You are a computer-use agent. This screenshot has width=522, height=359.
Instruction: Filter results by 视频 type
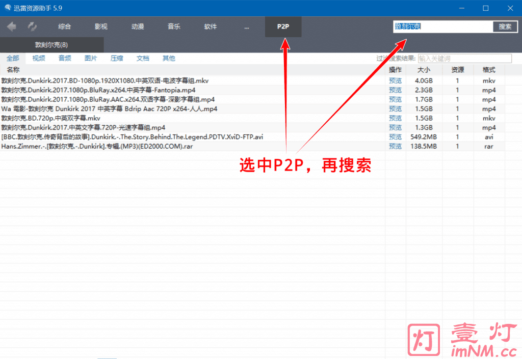(39, 59)
